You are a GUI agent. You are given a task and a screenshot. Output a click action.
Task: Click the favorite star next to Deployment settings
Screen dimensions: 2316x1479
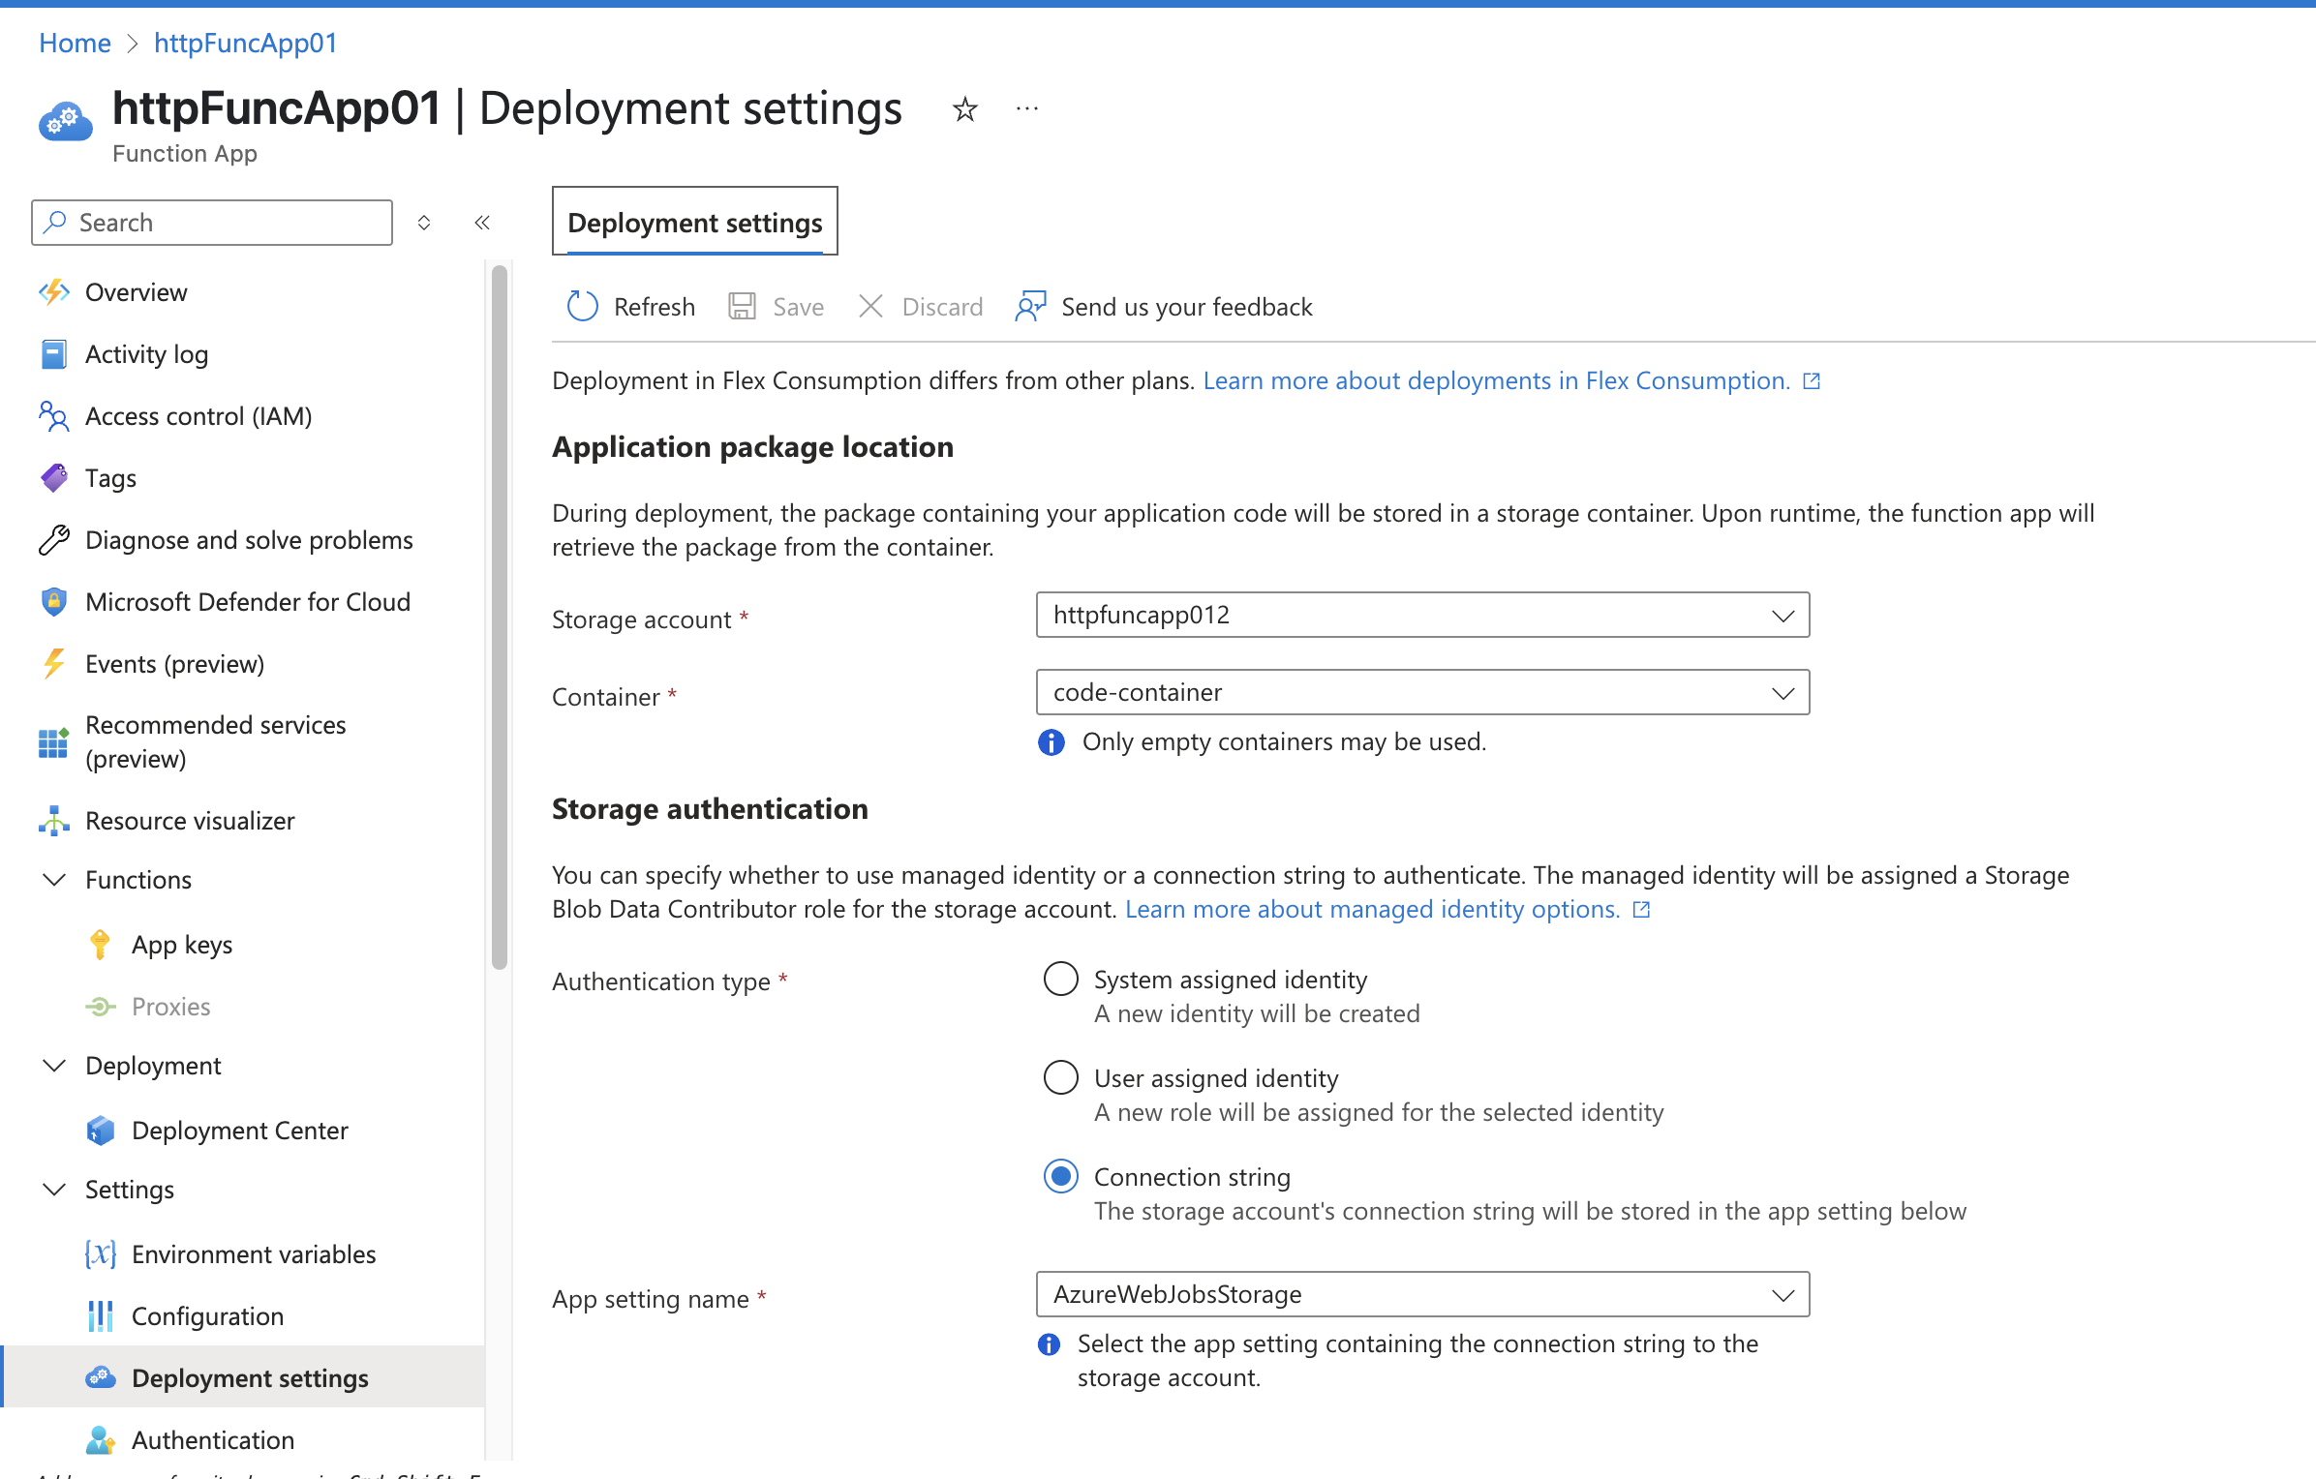pos(964,108)
